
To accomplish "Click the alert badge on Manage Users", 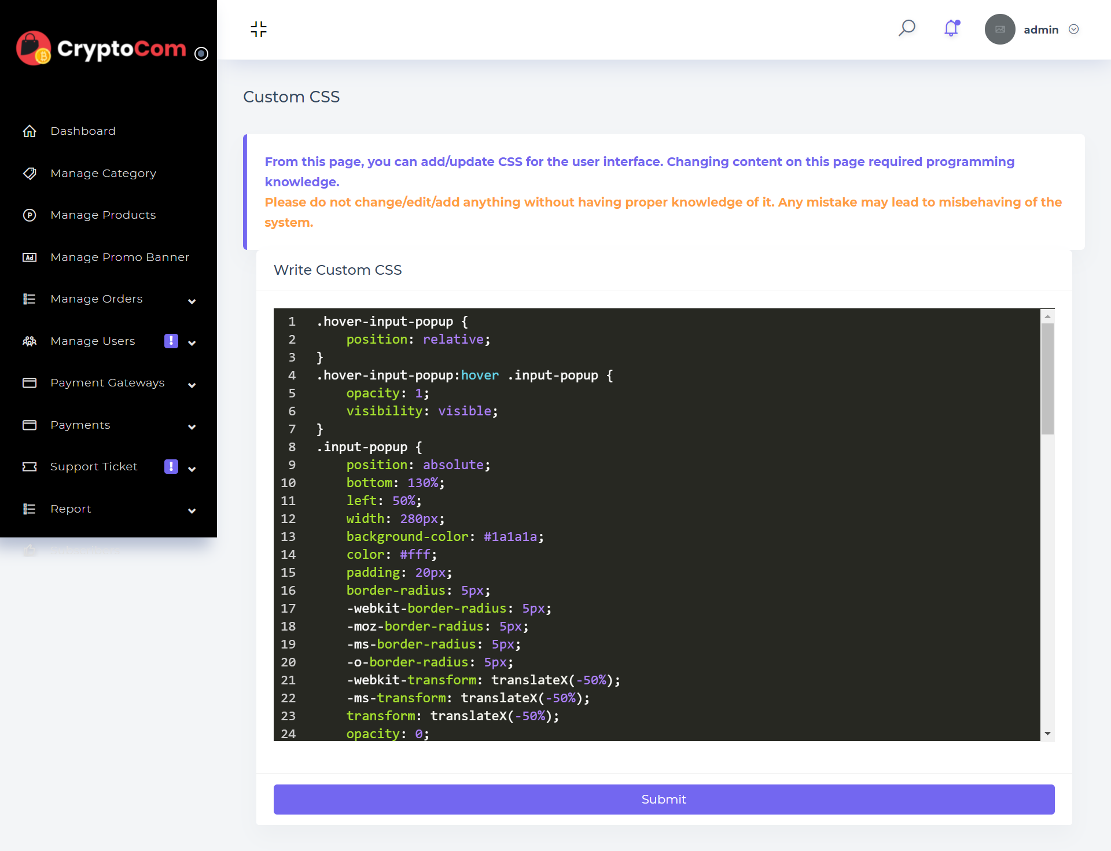I will pos(171,341).
